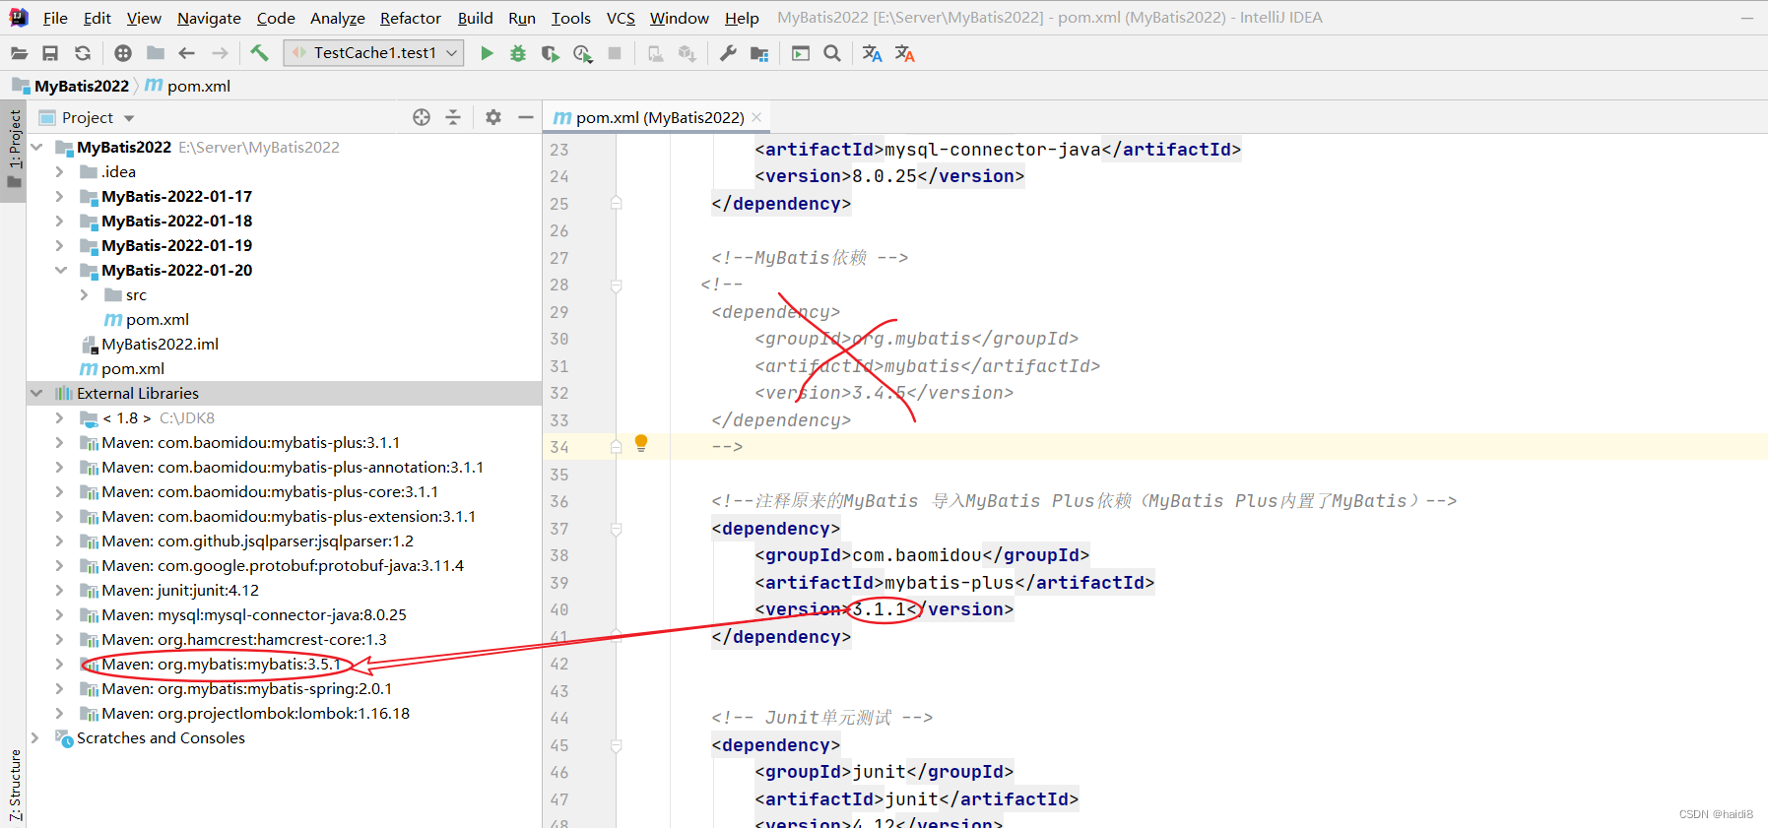Run with Coverage icon
1768x828 pixels.
pos(551,53)
